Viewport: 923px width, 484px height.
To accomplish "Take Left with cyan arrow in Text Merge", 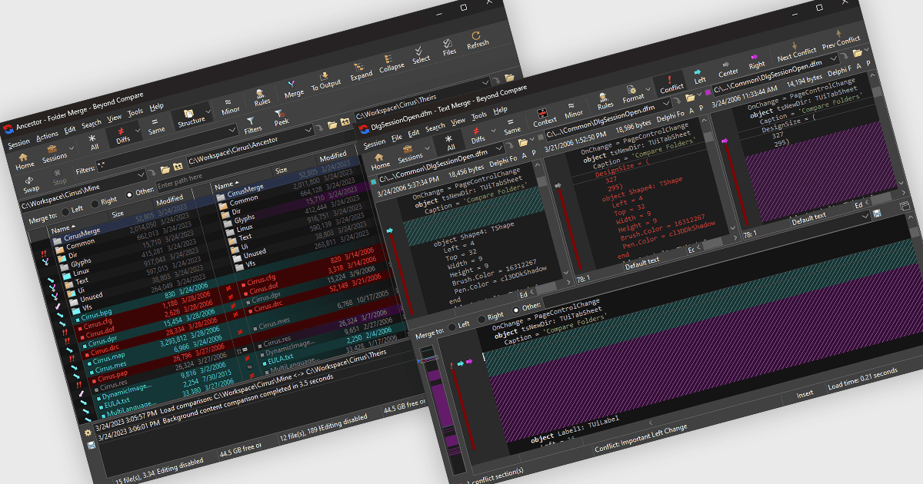I will click(698, 71).
